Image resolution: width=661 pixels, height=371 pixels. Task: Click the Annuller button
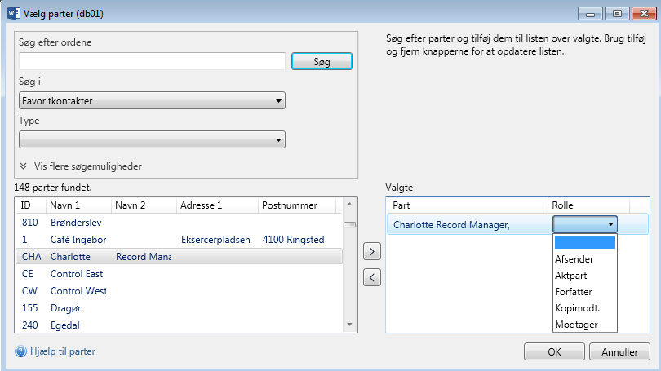[x=619, y=352]
